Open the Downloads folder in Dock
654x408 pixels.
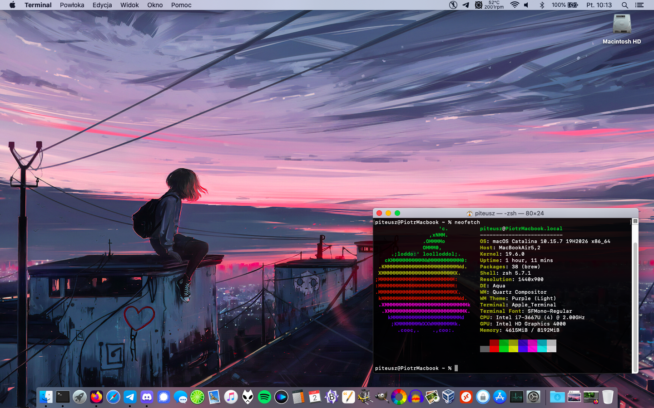(x=557, y=397)
